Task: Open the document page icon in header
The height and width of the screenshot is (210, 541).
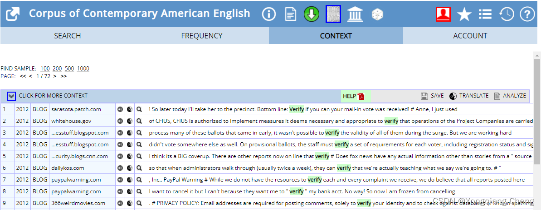Action: (291, 14)
